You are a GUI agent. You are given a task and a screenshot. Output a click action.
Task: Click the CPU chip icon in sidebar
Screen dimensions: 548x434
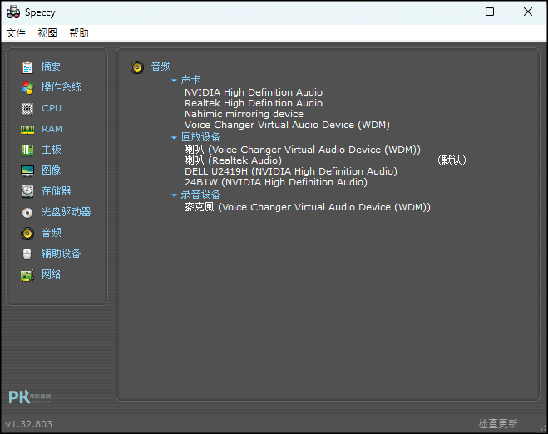pos(27,109)
